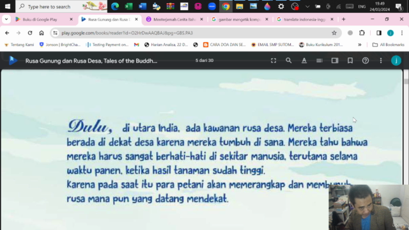Open 'Tentang Kami' bookmark
Screen dimensions: 409x230
pyautogui.click(x=19, y=45)
